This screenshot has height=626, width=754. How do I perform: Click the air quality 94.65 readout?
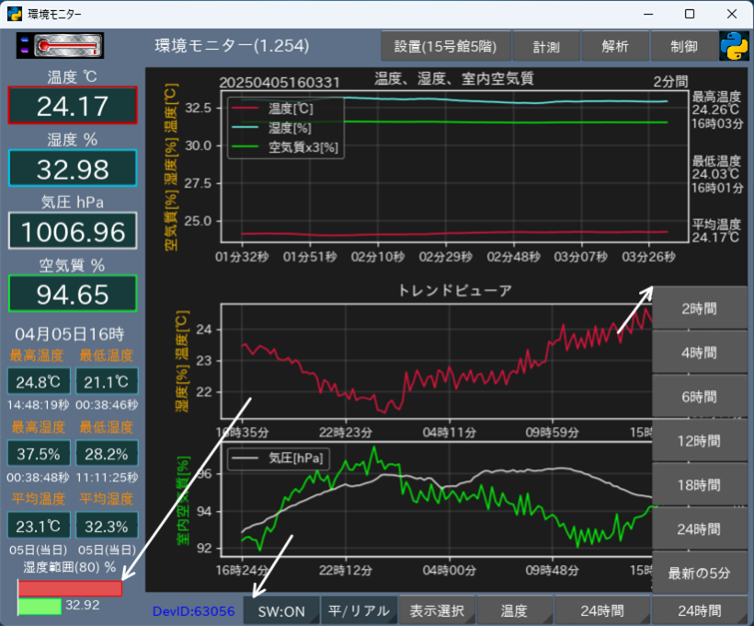click(x=73, y=294)
